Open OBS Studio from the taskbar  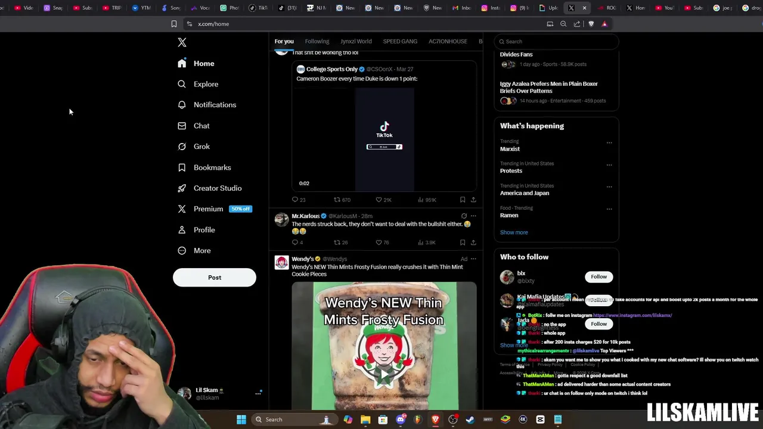pyautogui.click(x=453, y=419)
